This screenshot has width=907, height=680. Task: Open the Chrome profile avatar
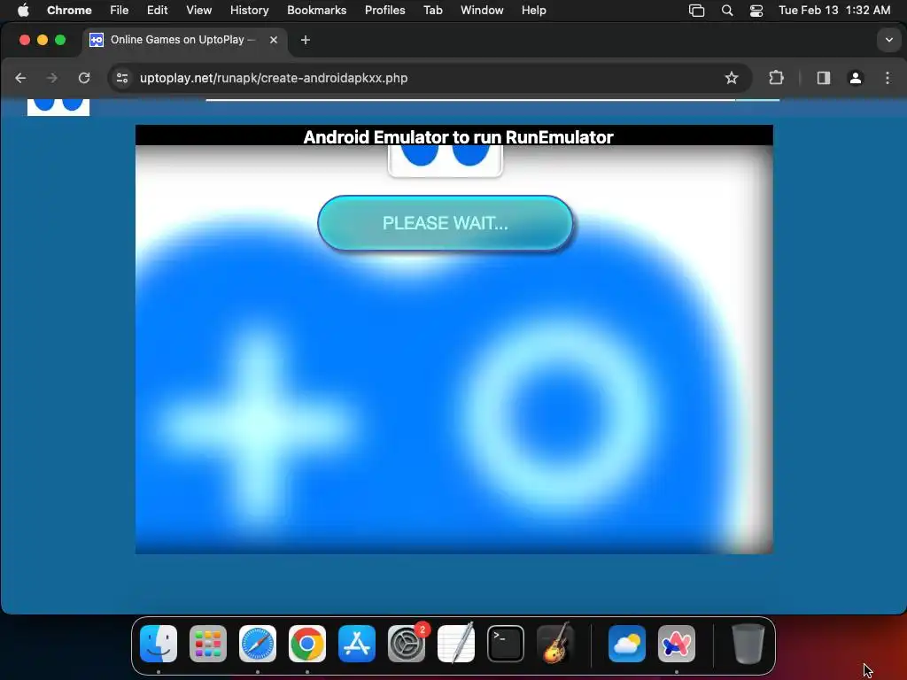pos(856,78)
